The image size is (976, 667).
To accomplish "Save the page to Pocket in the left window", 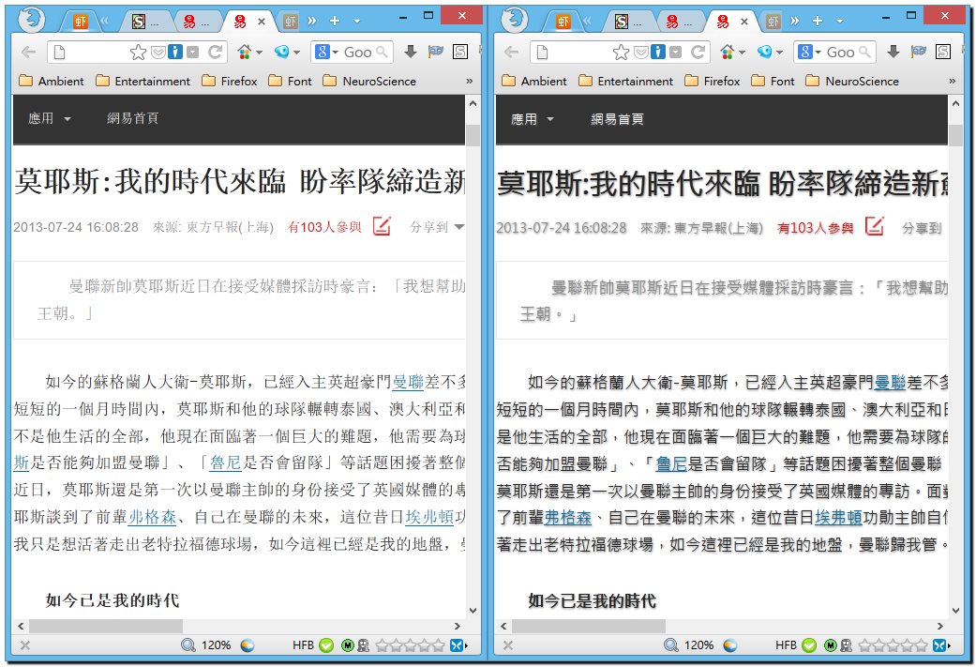I will (x=158, y=53).
